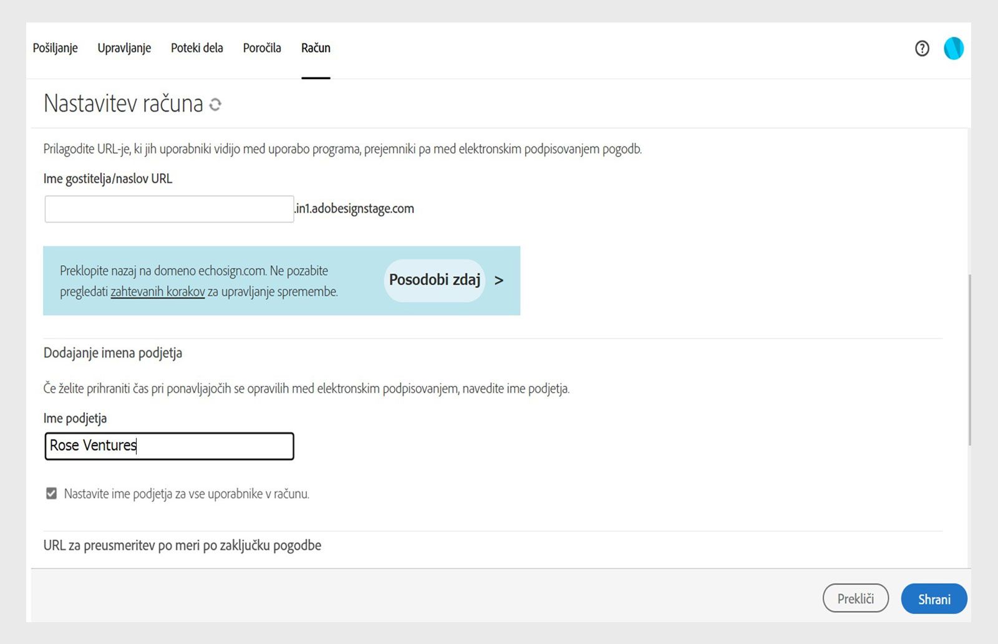Open the help question mark icon
This screenshot has height=644, width=998.
click(922, 49)
